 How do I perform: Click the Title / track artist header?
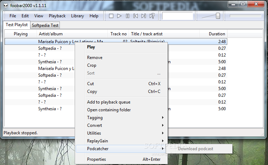[x=164, y=34]
